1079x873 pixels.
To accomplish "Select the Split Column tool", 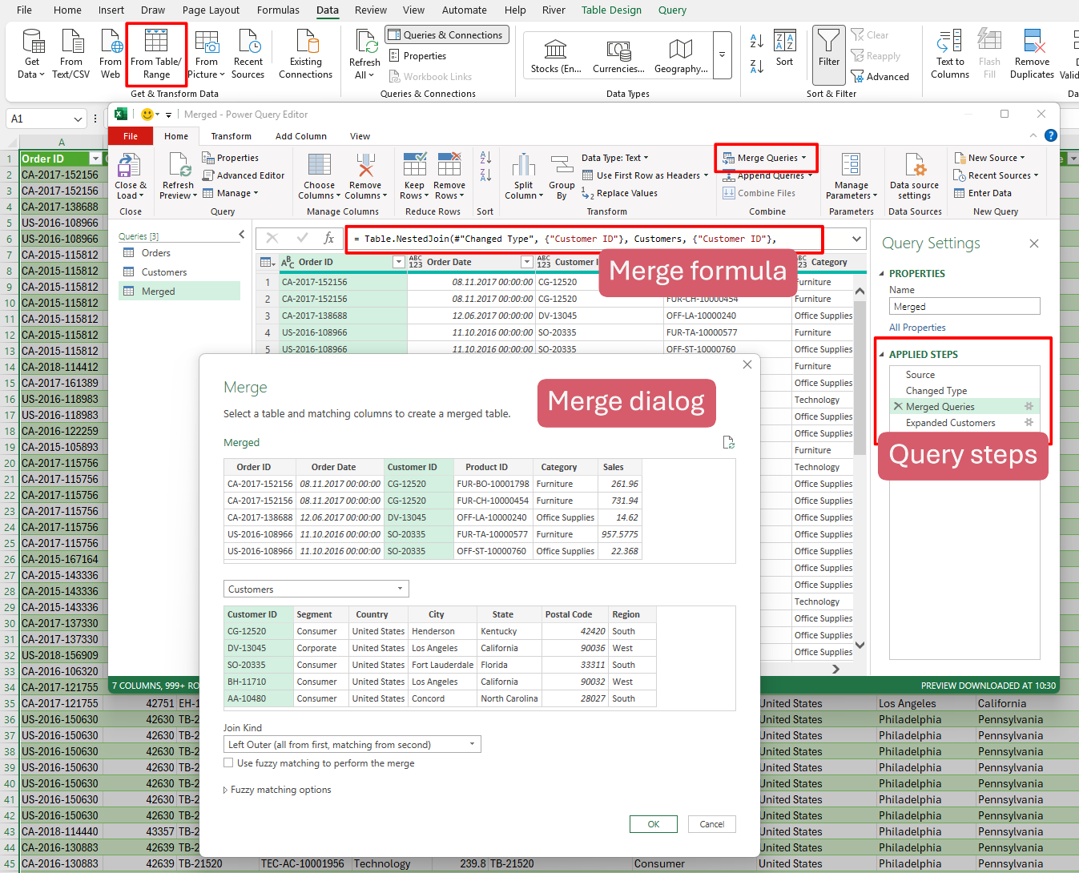I will pyautogui.click(x=523, y=166).
